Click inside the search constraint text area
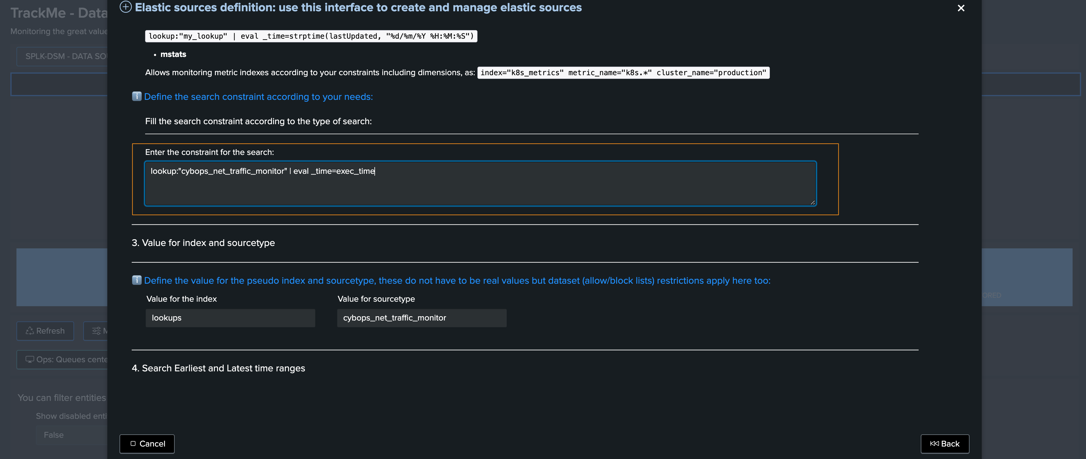 480,184
